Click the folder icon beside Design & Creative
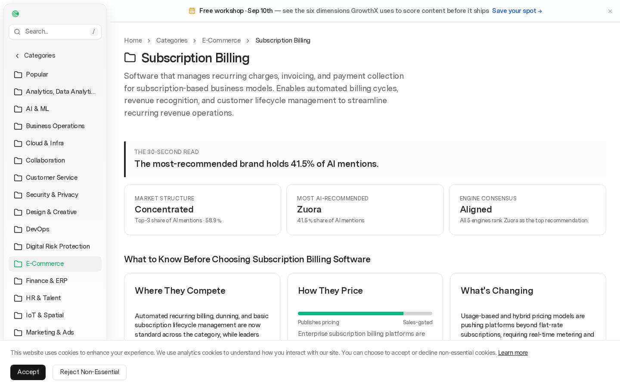This screenshot has height=387, width=620. [x=18, y=212]
